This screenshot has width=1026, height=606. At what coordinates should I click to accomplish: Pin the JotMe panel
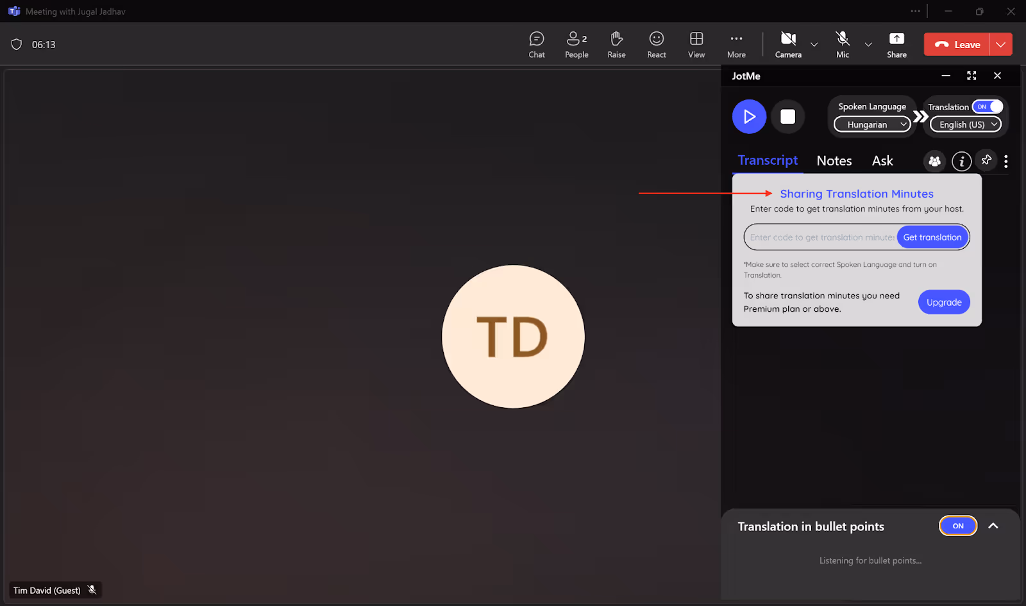986,160
